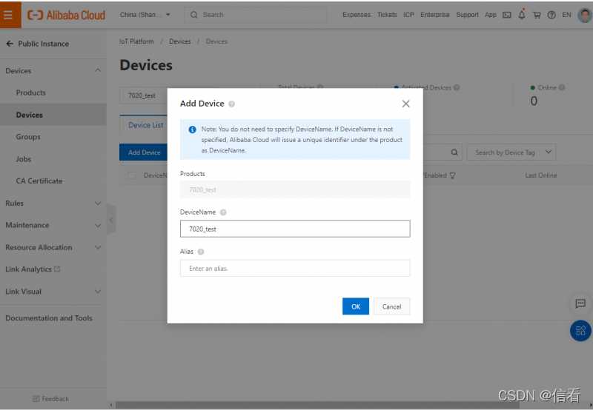Open Tickets in the top bar

click(387, 15)
